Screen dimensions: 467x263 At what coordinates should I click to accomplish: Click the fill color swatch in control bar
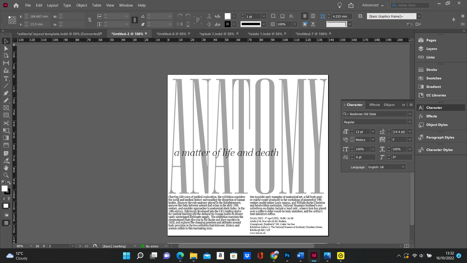228,17
